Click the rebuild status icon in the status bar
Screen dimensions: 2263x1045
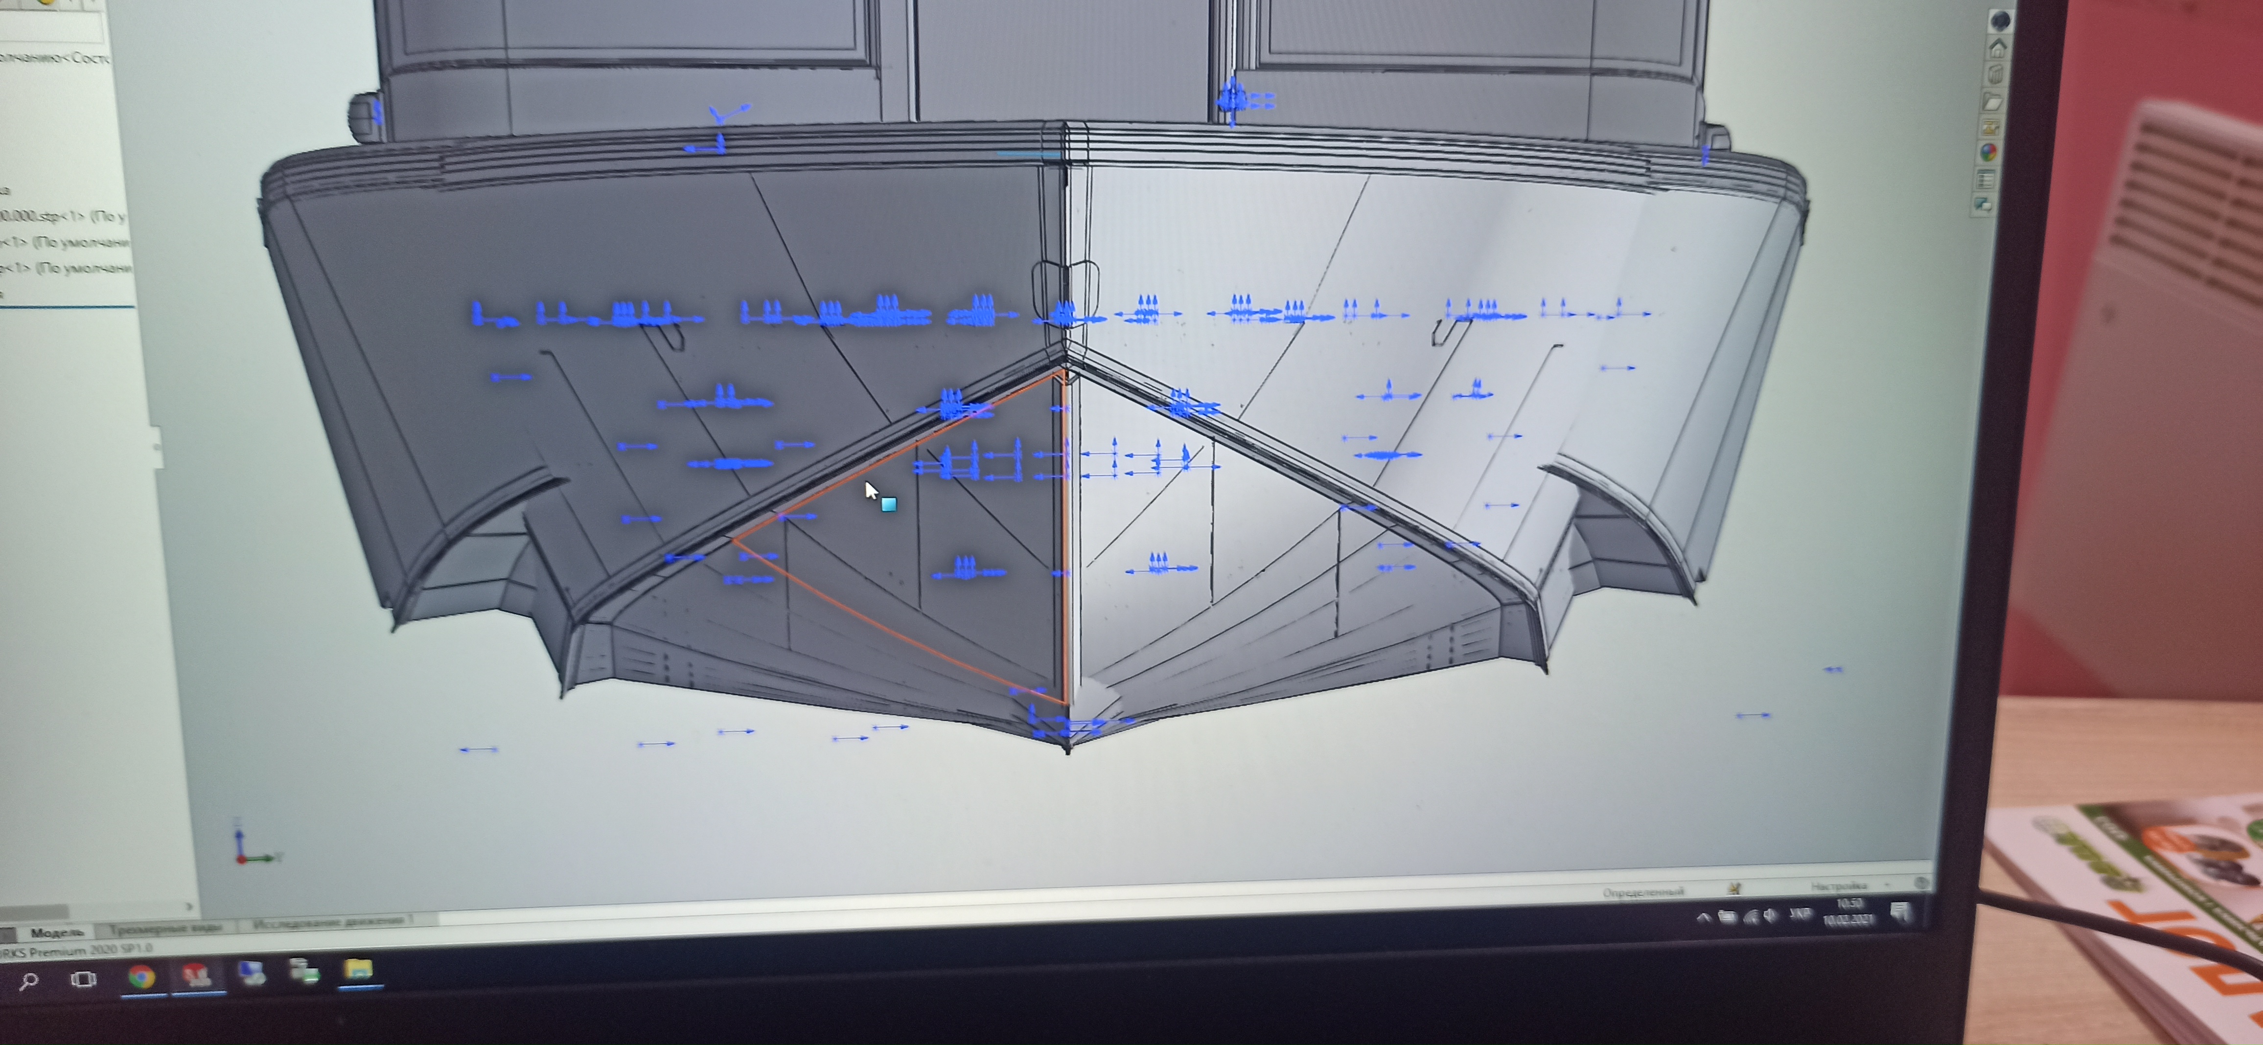[x=1735, y=888]
